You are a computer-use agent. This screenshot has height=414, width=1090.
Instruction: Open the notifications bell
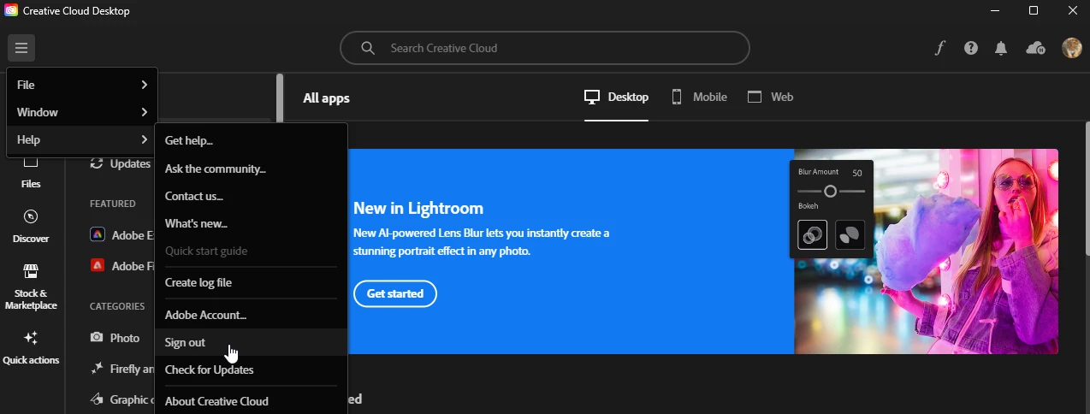(1001, 48)
